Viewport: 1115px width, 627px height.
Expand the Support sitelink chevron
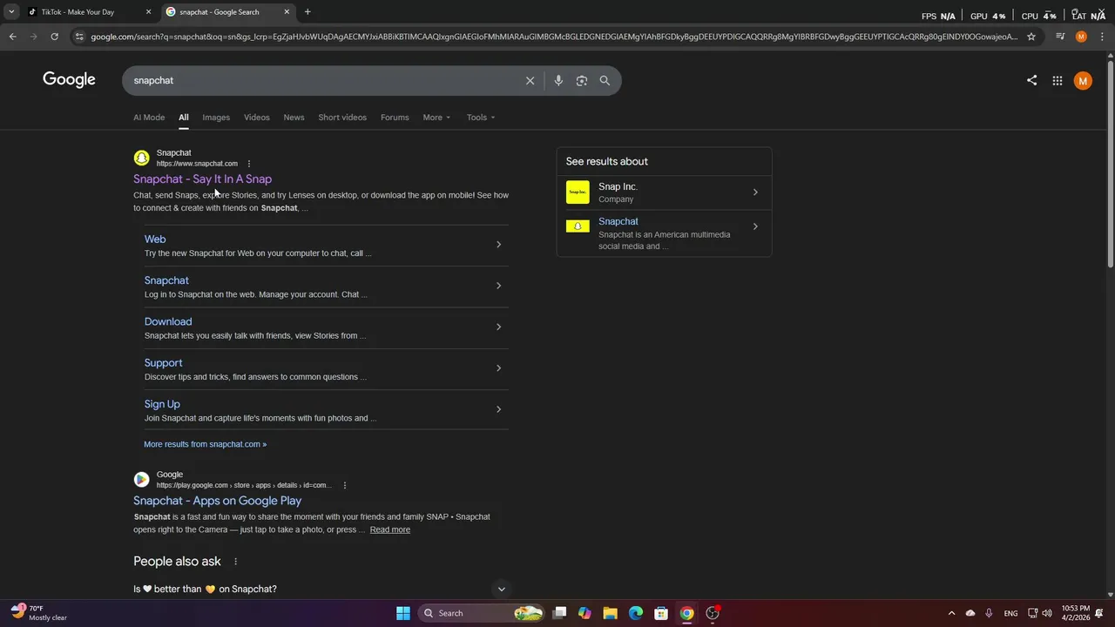(x=498, y=368)
